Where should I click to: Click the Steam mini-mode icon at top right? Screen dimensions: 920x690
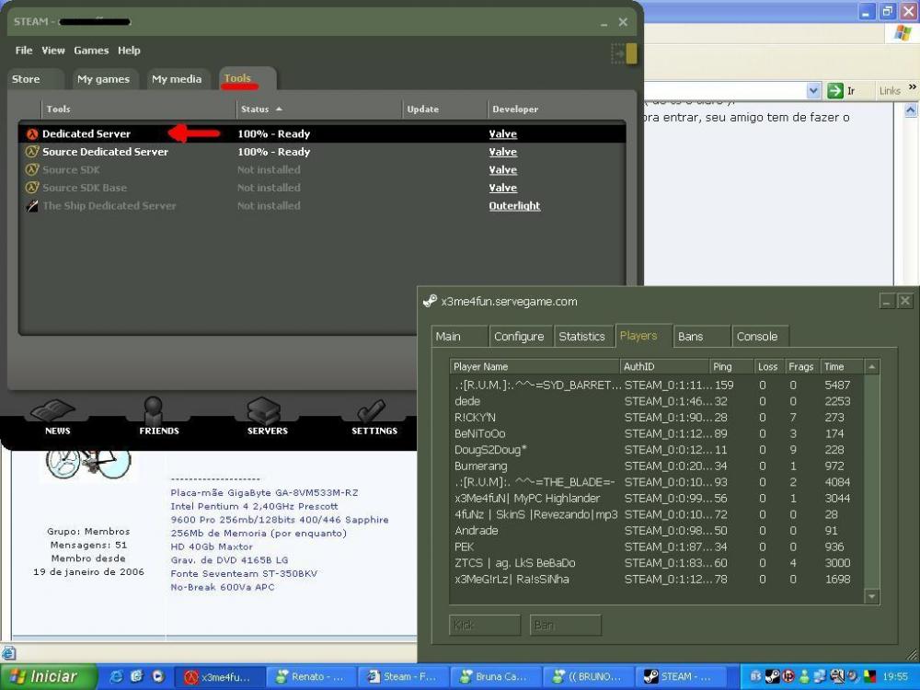click(625, 54)
